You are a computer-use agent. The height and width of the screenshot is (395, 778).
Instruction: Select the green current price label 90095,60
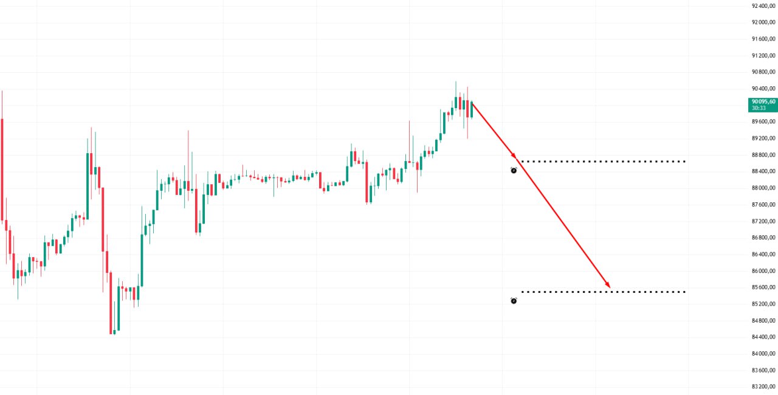click(763, 105)
